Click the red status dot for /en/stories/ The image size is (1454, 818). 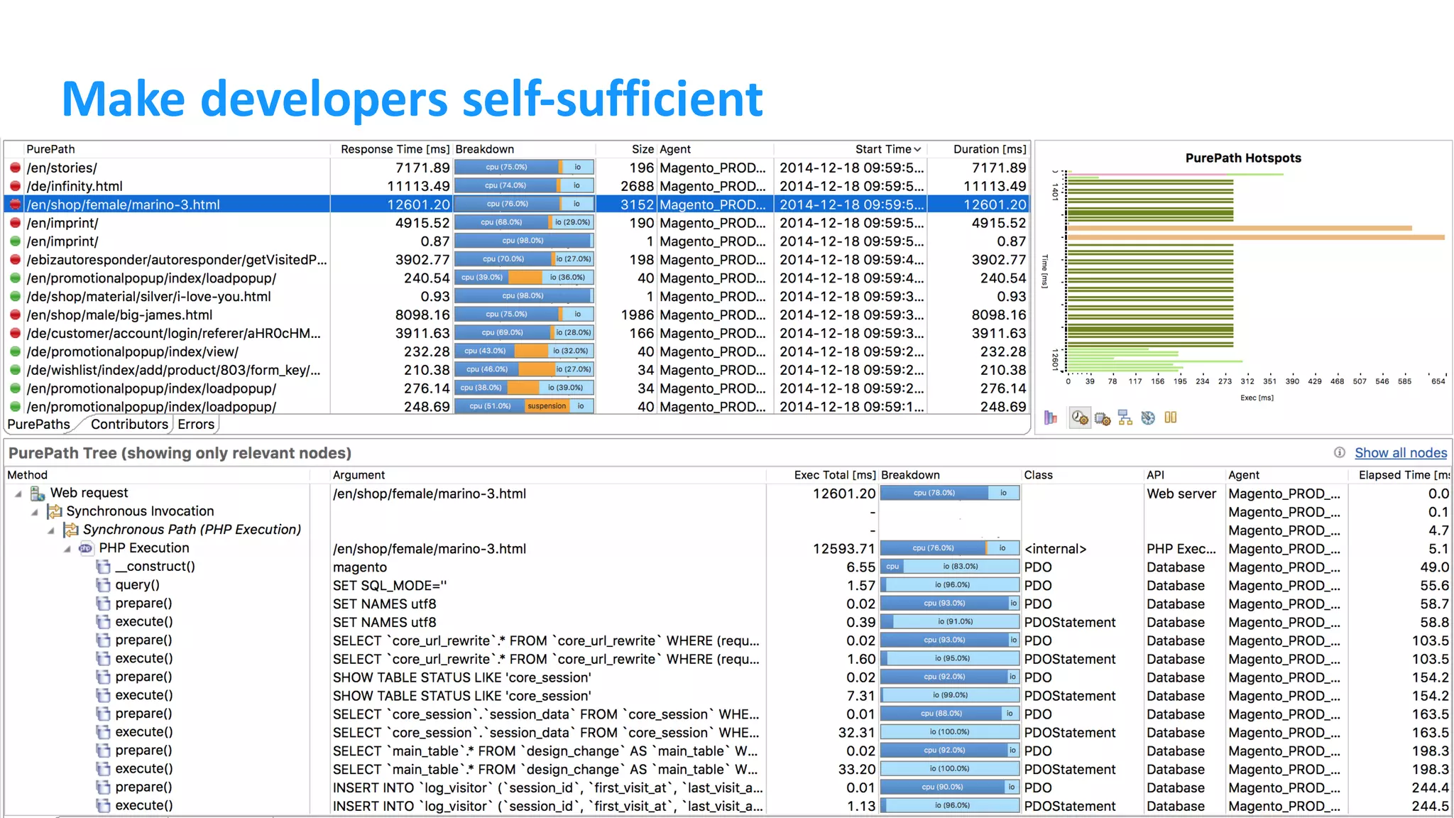pyautogui.click(x=15, y=168)
